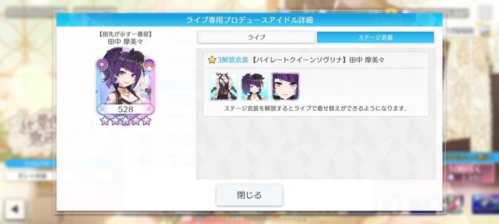Click the 【パイレートクイーンソヴリナ】 costume title
The width and height of the screenshot is (499, 224).
300,60
